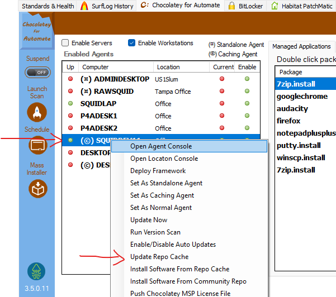This screenshot has height=297, width=336.
Task: Open the Schedule icon in sidebar
Action: (37, 145)
